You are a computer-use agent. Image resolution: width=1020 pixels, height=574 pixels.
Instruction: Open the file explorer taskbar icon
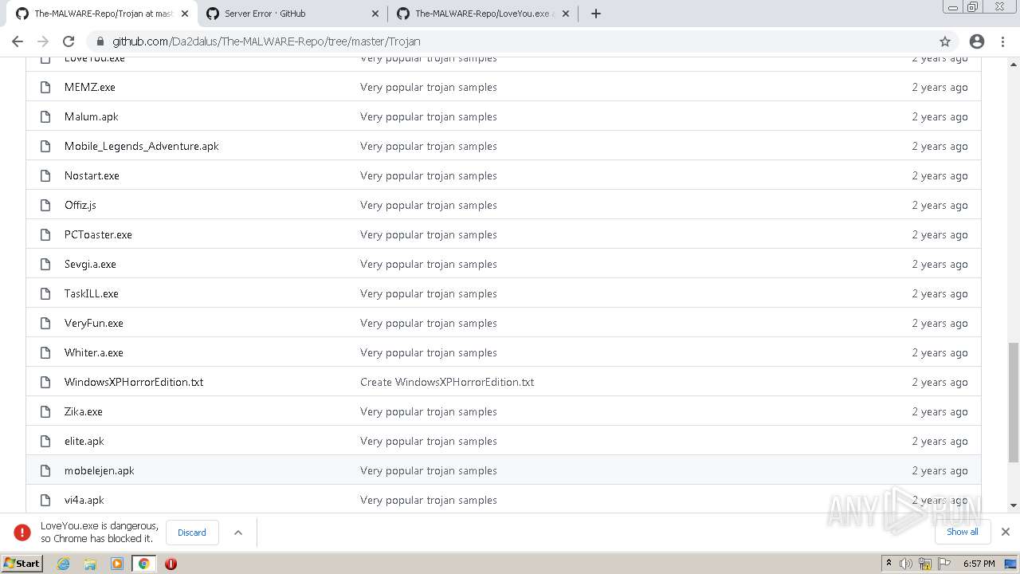(x=90, y=564)
